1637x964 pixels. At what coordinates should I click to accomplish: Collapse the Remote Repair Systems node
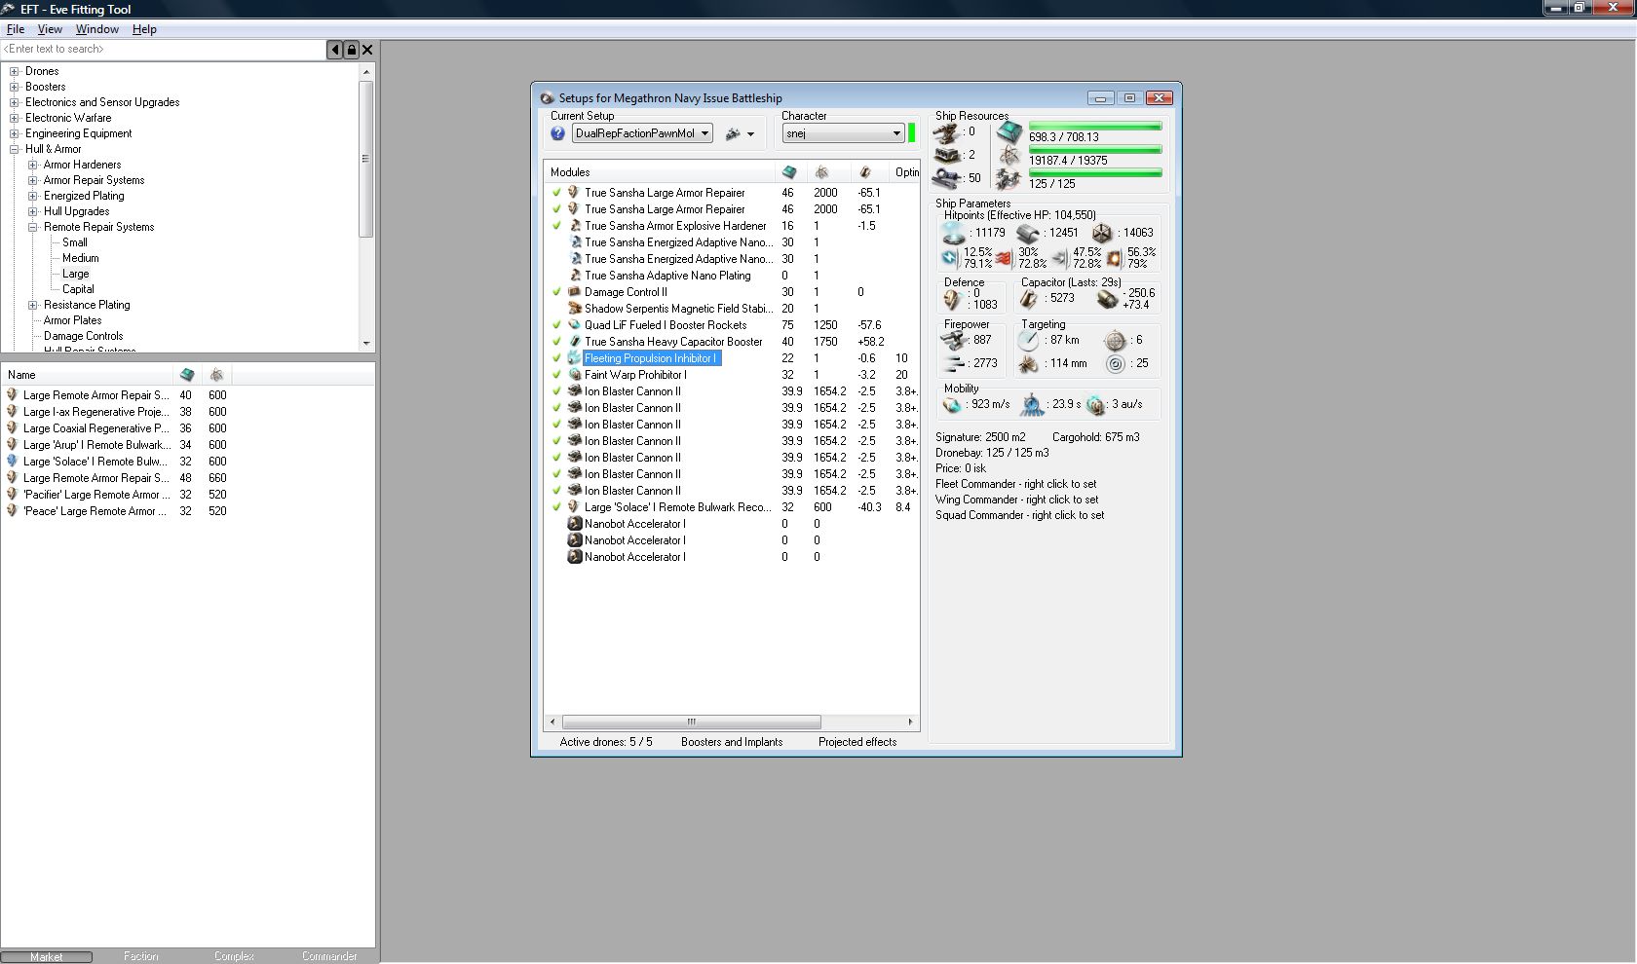[33, 227]
